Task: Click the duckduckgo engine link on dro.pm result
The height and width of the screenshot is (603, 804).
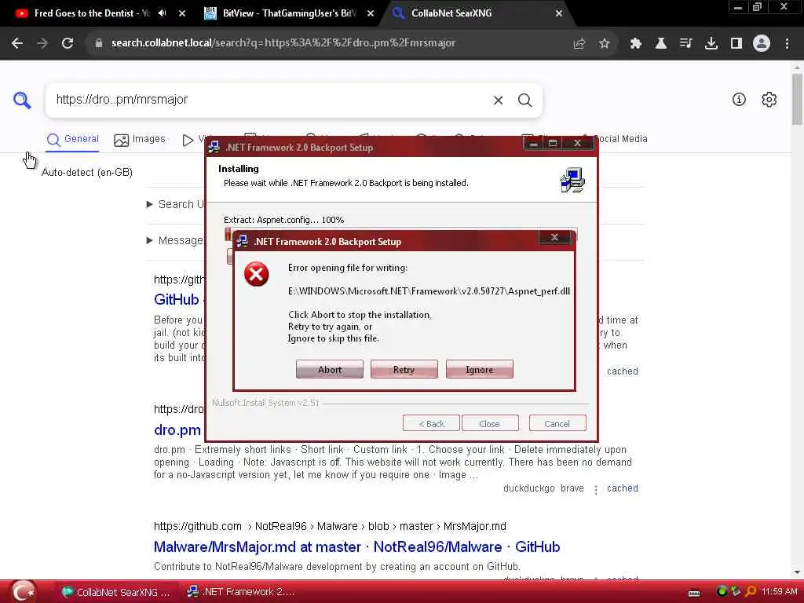Action: tap(528, 488)
